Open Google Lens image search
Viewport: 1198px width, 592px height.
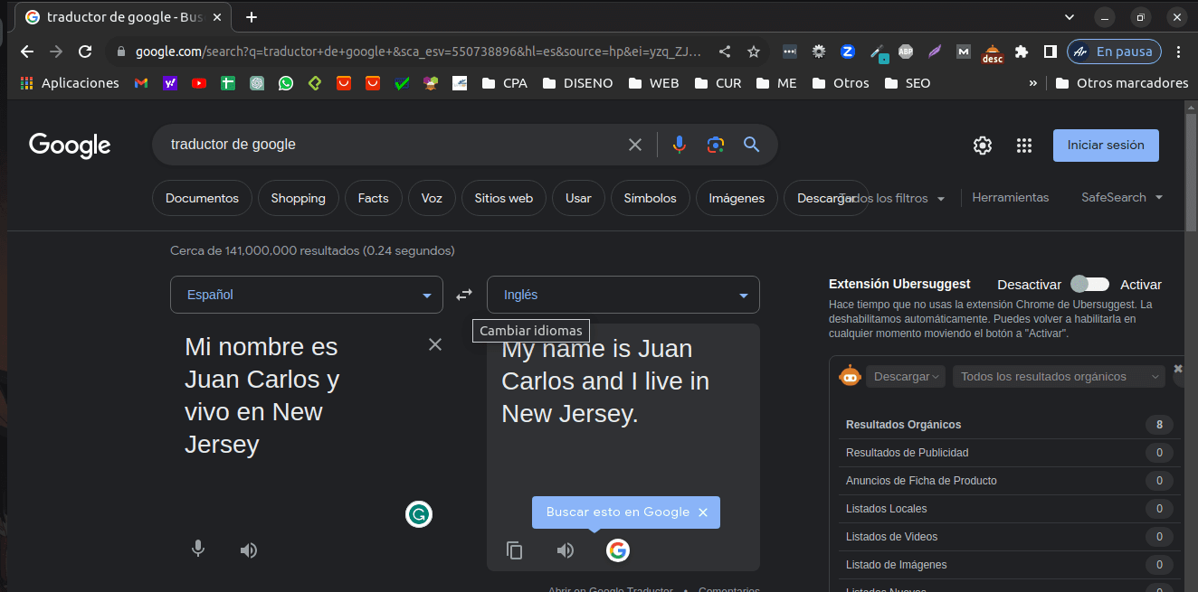(716, 145)
